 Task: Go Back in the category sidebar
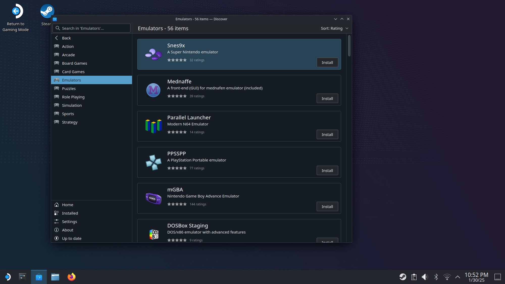point(66,38)
